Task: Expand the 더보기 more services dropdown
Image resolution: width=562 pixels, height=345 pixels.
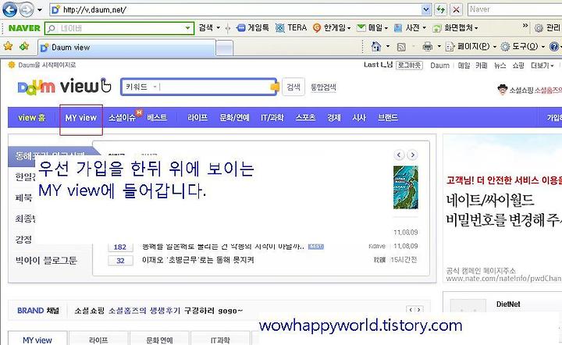Action: pos(542,66)
